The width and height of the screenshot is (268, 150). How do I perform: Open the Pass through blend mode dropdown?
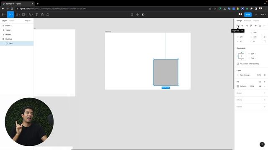pos(245,75)
